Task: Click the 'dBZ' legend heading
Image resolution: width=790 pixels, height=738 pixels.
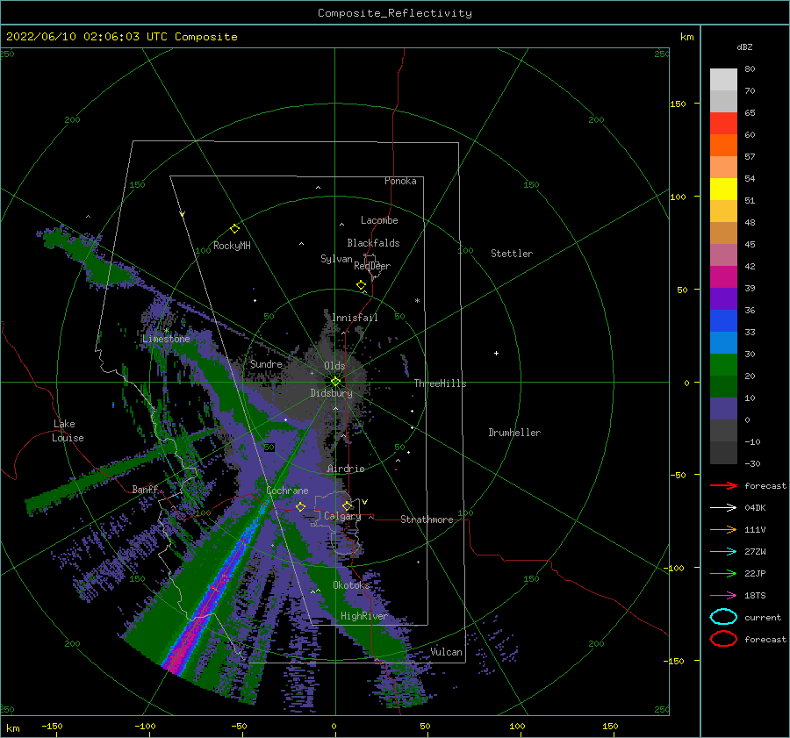Action: point(744,47)
